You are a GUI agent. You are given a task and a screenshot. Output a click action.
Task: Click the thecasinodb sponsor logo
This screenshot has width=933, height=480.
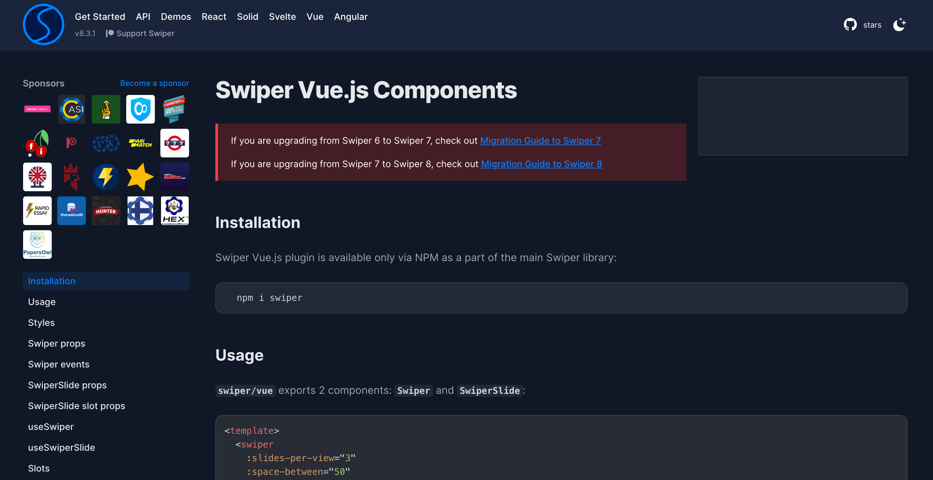71,211
